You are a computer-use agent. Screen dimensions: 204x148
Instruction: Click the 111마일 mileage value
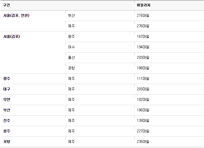143,78
